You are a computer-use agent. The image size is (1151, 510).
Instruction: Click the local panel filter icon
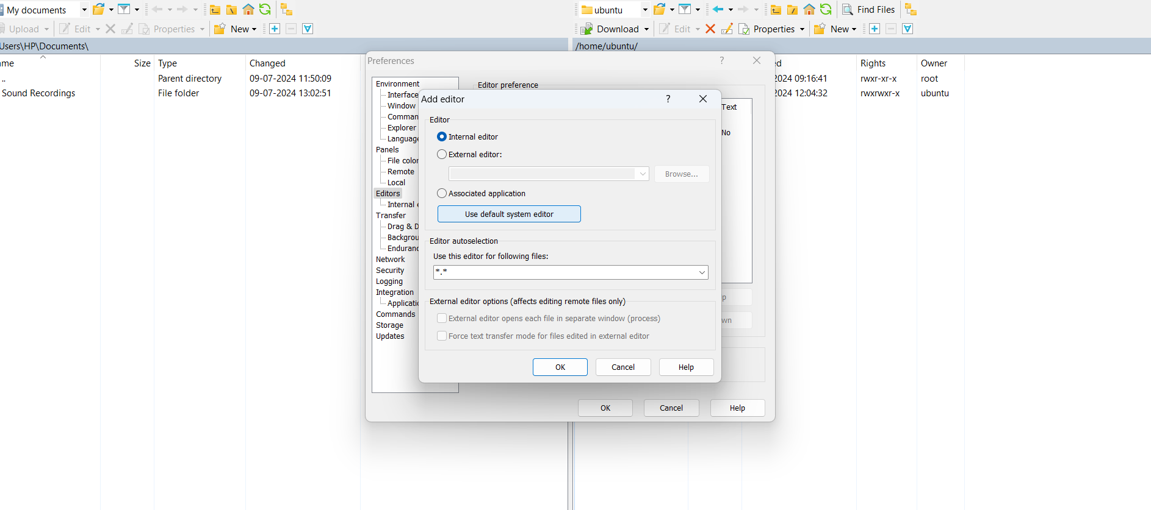tap(124, 9)
